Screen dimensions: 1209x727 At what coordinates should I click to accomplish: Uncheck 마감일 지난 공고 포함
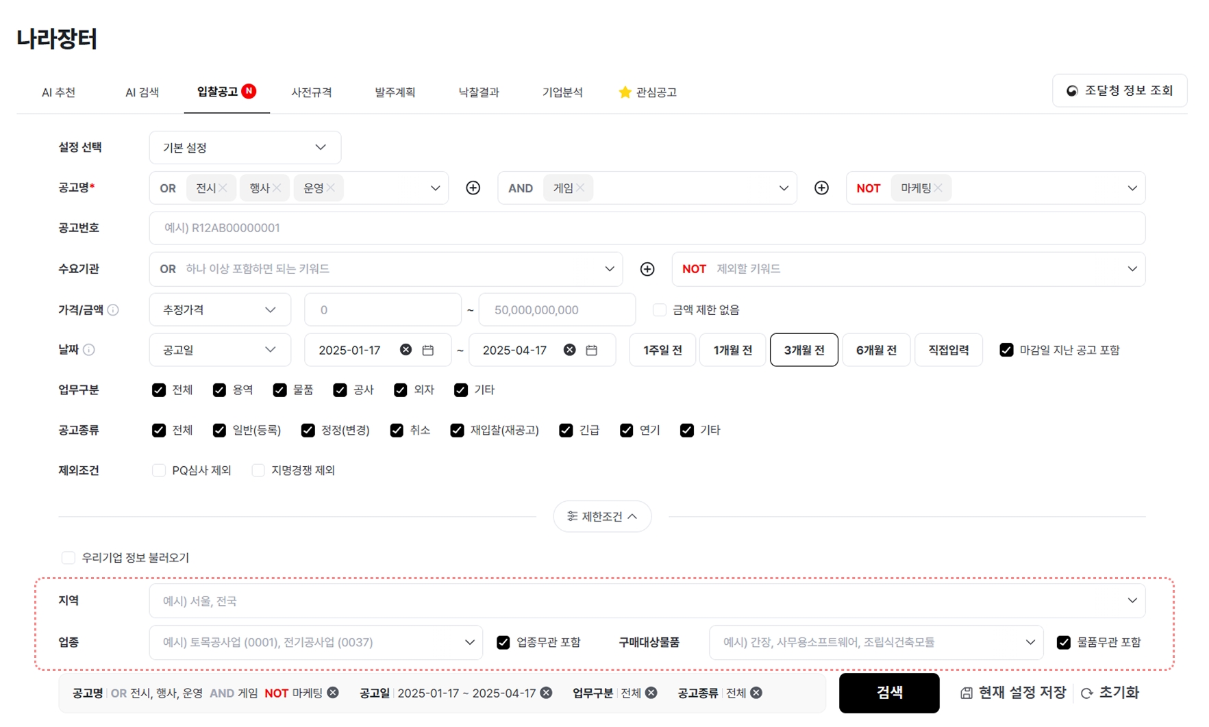[x=1006, y=350]
